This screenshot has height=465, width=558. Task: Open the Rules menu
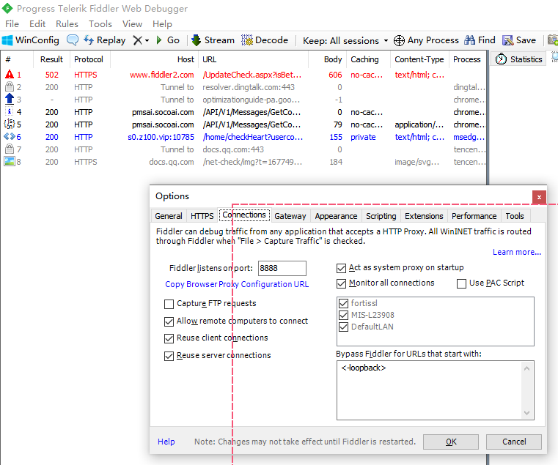(67, 23)
